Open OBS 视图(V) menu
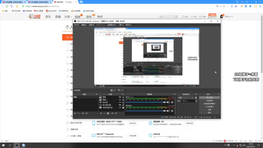The height and width of the screenshot is (148, 263). pos(92,25)
